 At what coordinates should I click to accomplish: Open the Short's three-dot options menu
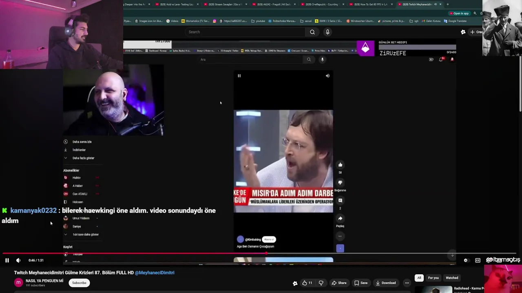(x=340, y=236)
